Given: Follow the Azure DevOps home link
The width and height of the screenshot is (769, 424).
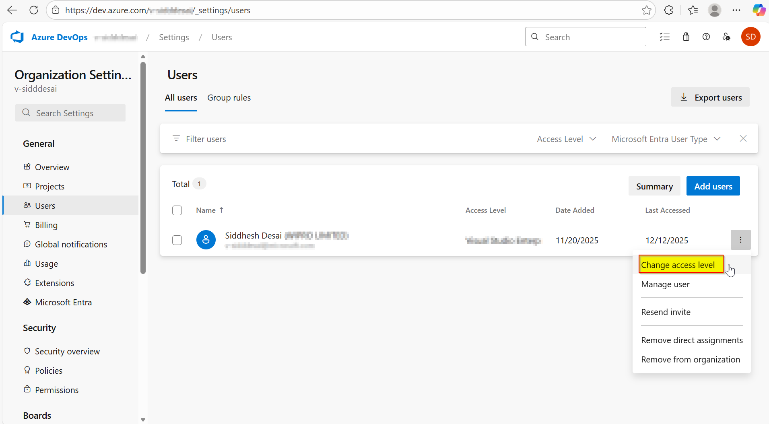Looking at the screenshot, I should tap(60, 37).
